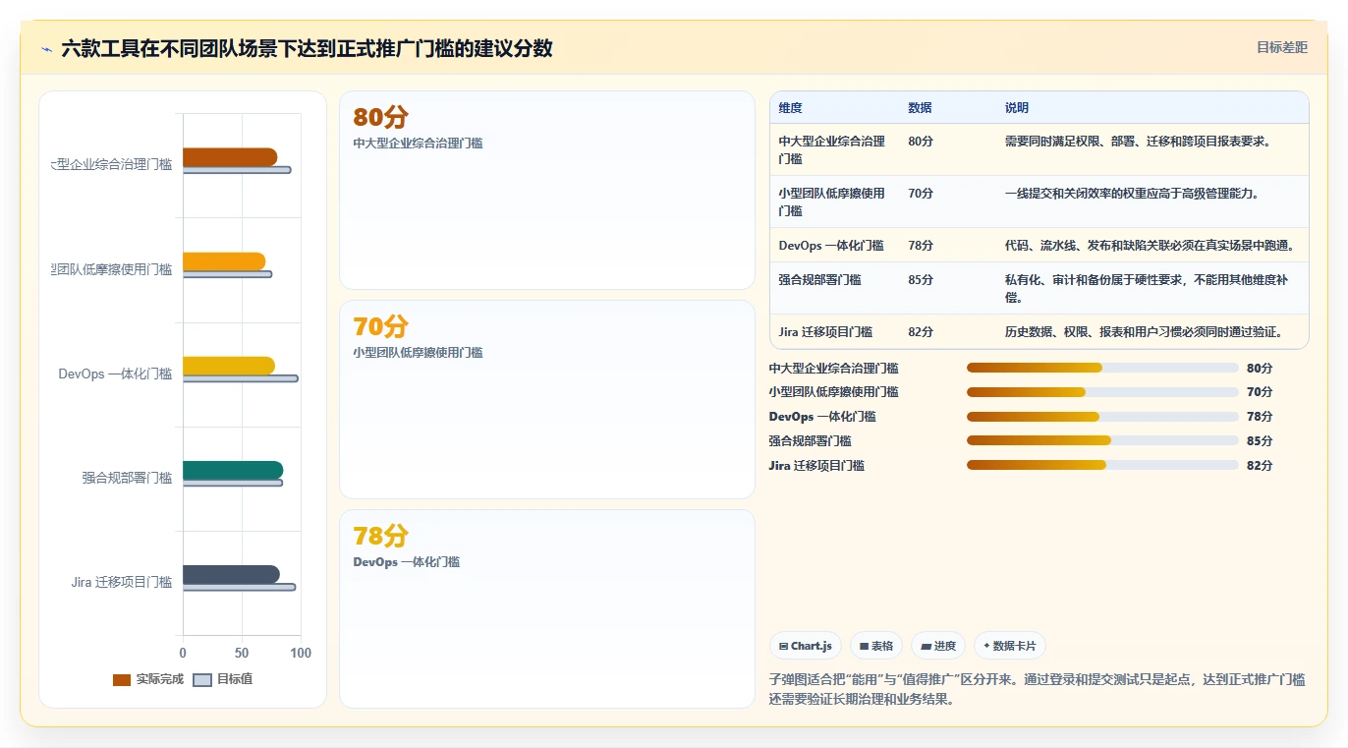This screenshot has width=1348, height=748.
Task: Click the Chart.js chip
Action: click(806, 646)
